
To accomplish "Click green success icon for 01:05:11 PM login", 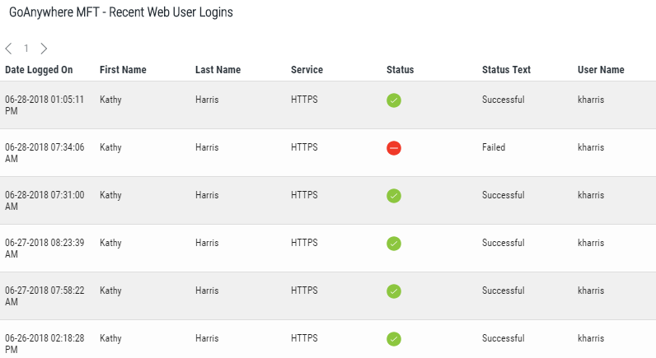I will click(x=394, y=100).
